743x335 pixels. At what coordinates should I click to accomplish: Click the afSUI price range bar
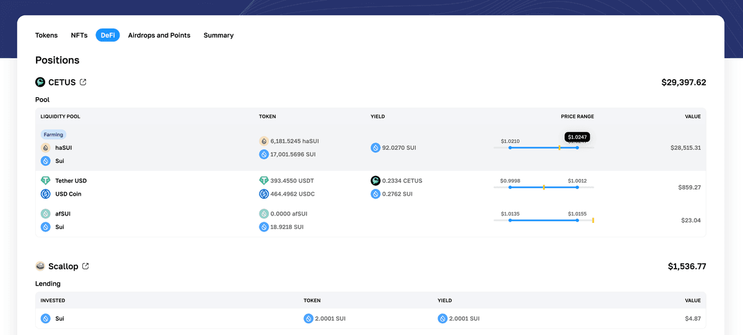(544, 220)
